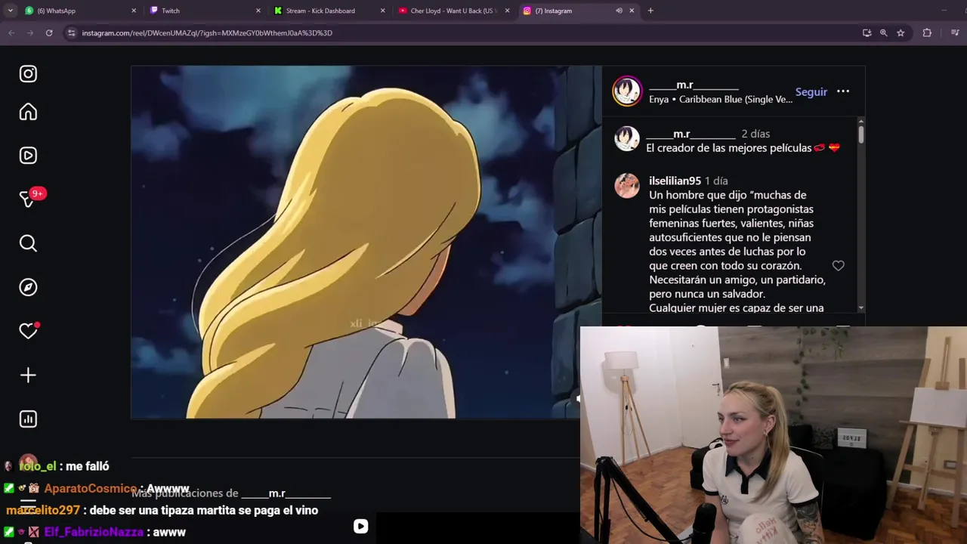The height and width of the screenshot is (544, 967).
Task: Open the extensions puzzle icon
Action: point(927,32)
